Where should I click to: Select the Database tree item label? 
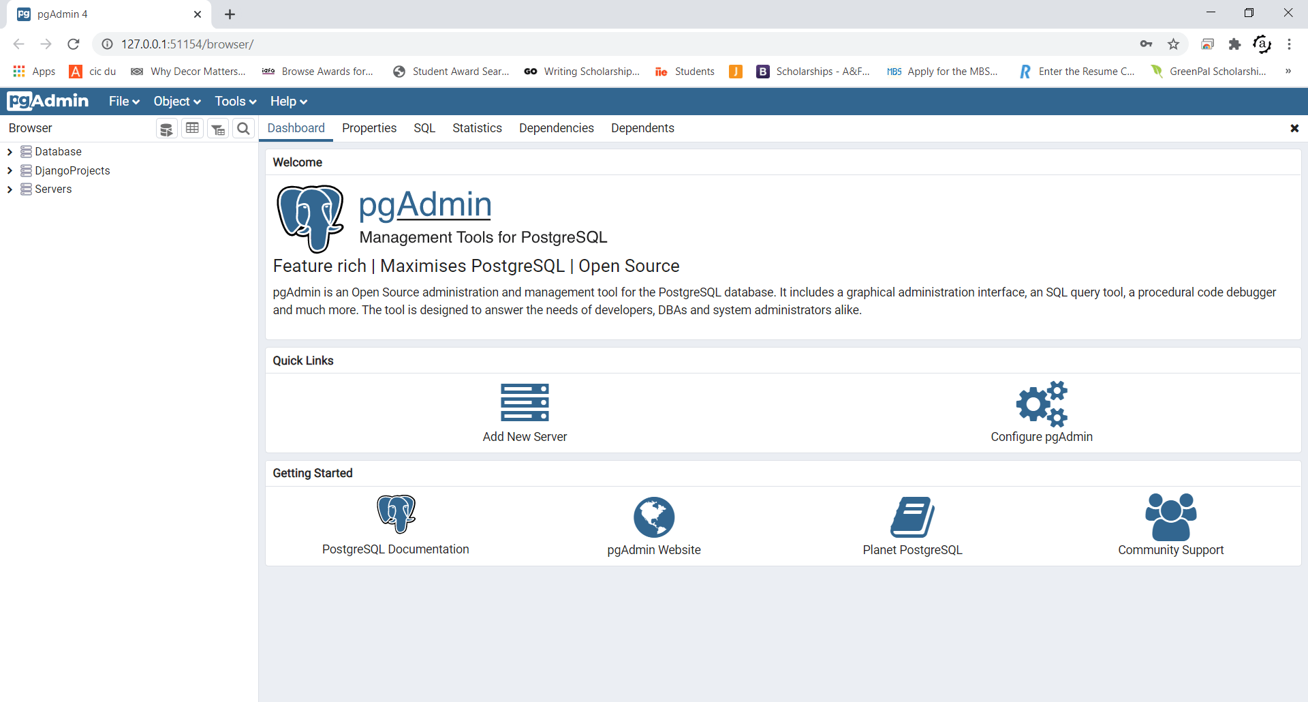pyautogui.click(x=58, y=151)
